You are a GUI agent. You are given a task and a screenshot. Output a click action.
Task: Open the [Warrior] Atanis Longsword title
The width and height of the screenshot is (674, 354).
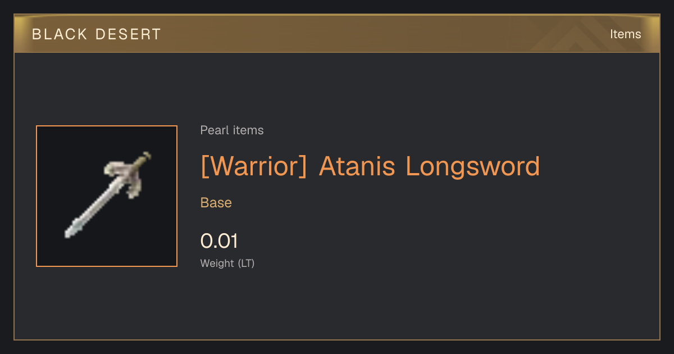[x=370, y=166]
